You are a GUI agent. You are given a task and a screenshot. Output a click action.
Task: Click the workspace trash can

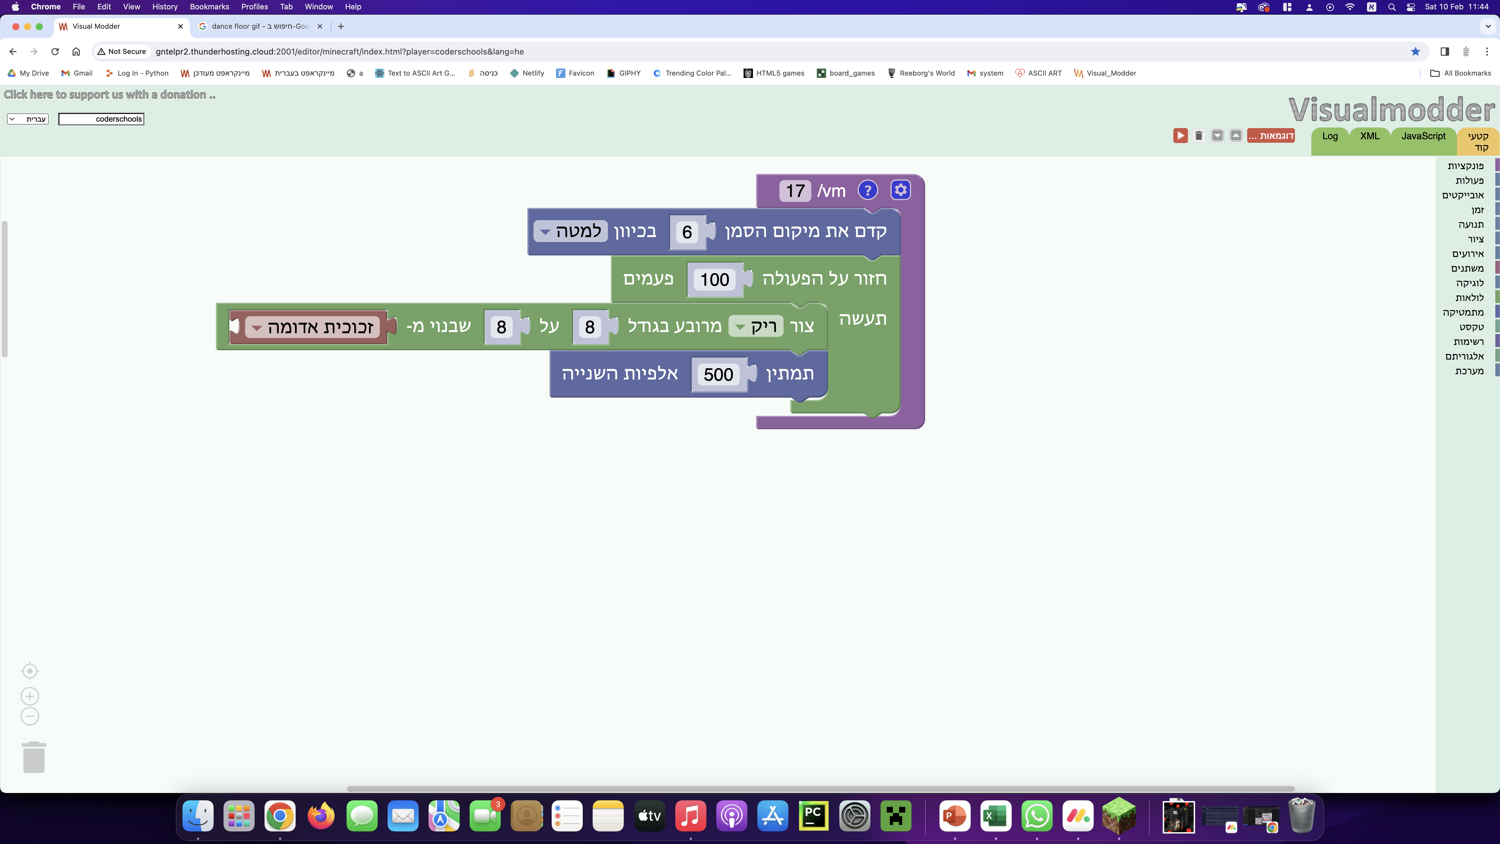[x=34, y=757]
